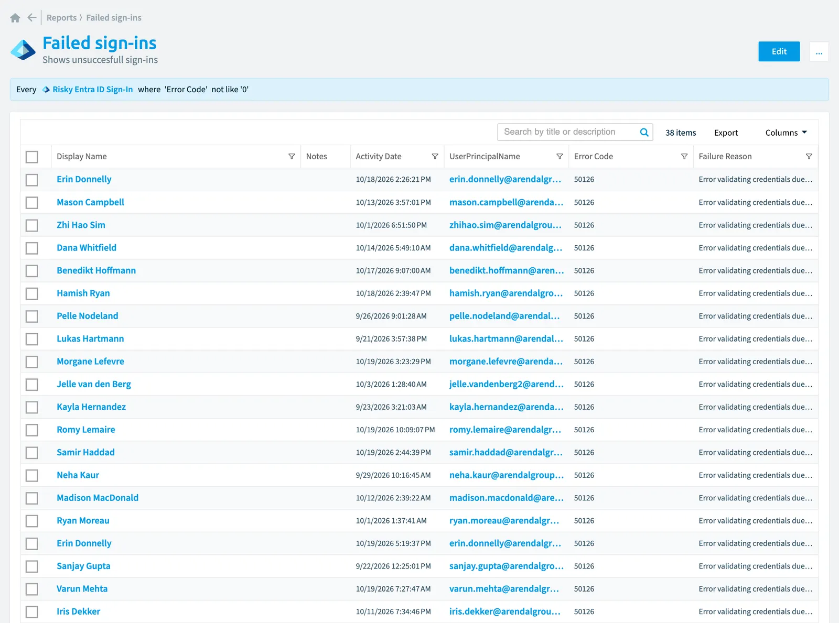Check the box for Samir Haddad
839x623 pixels.
[x=32, y=453]
